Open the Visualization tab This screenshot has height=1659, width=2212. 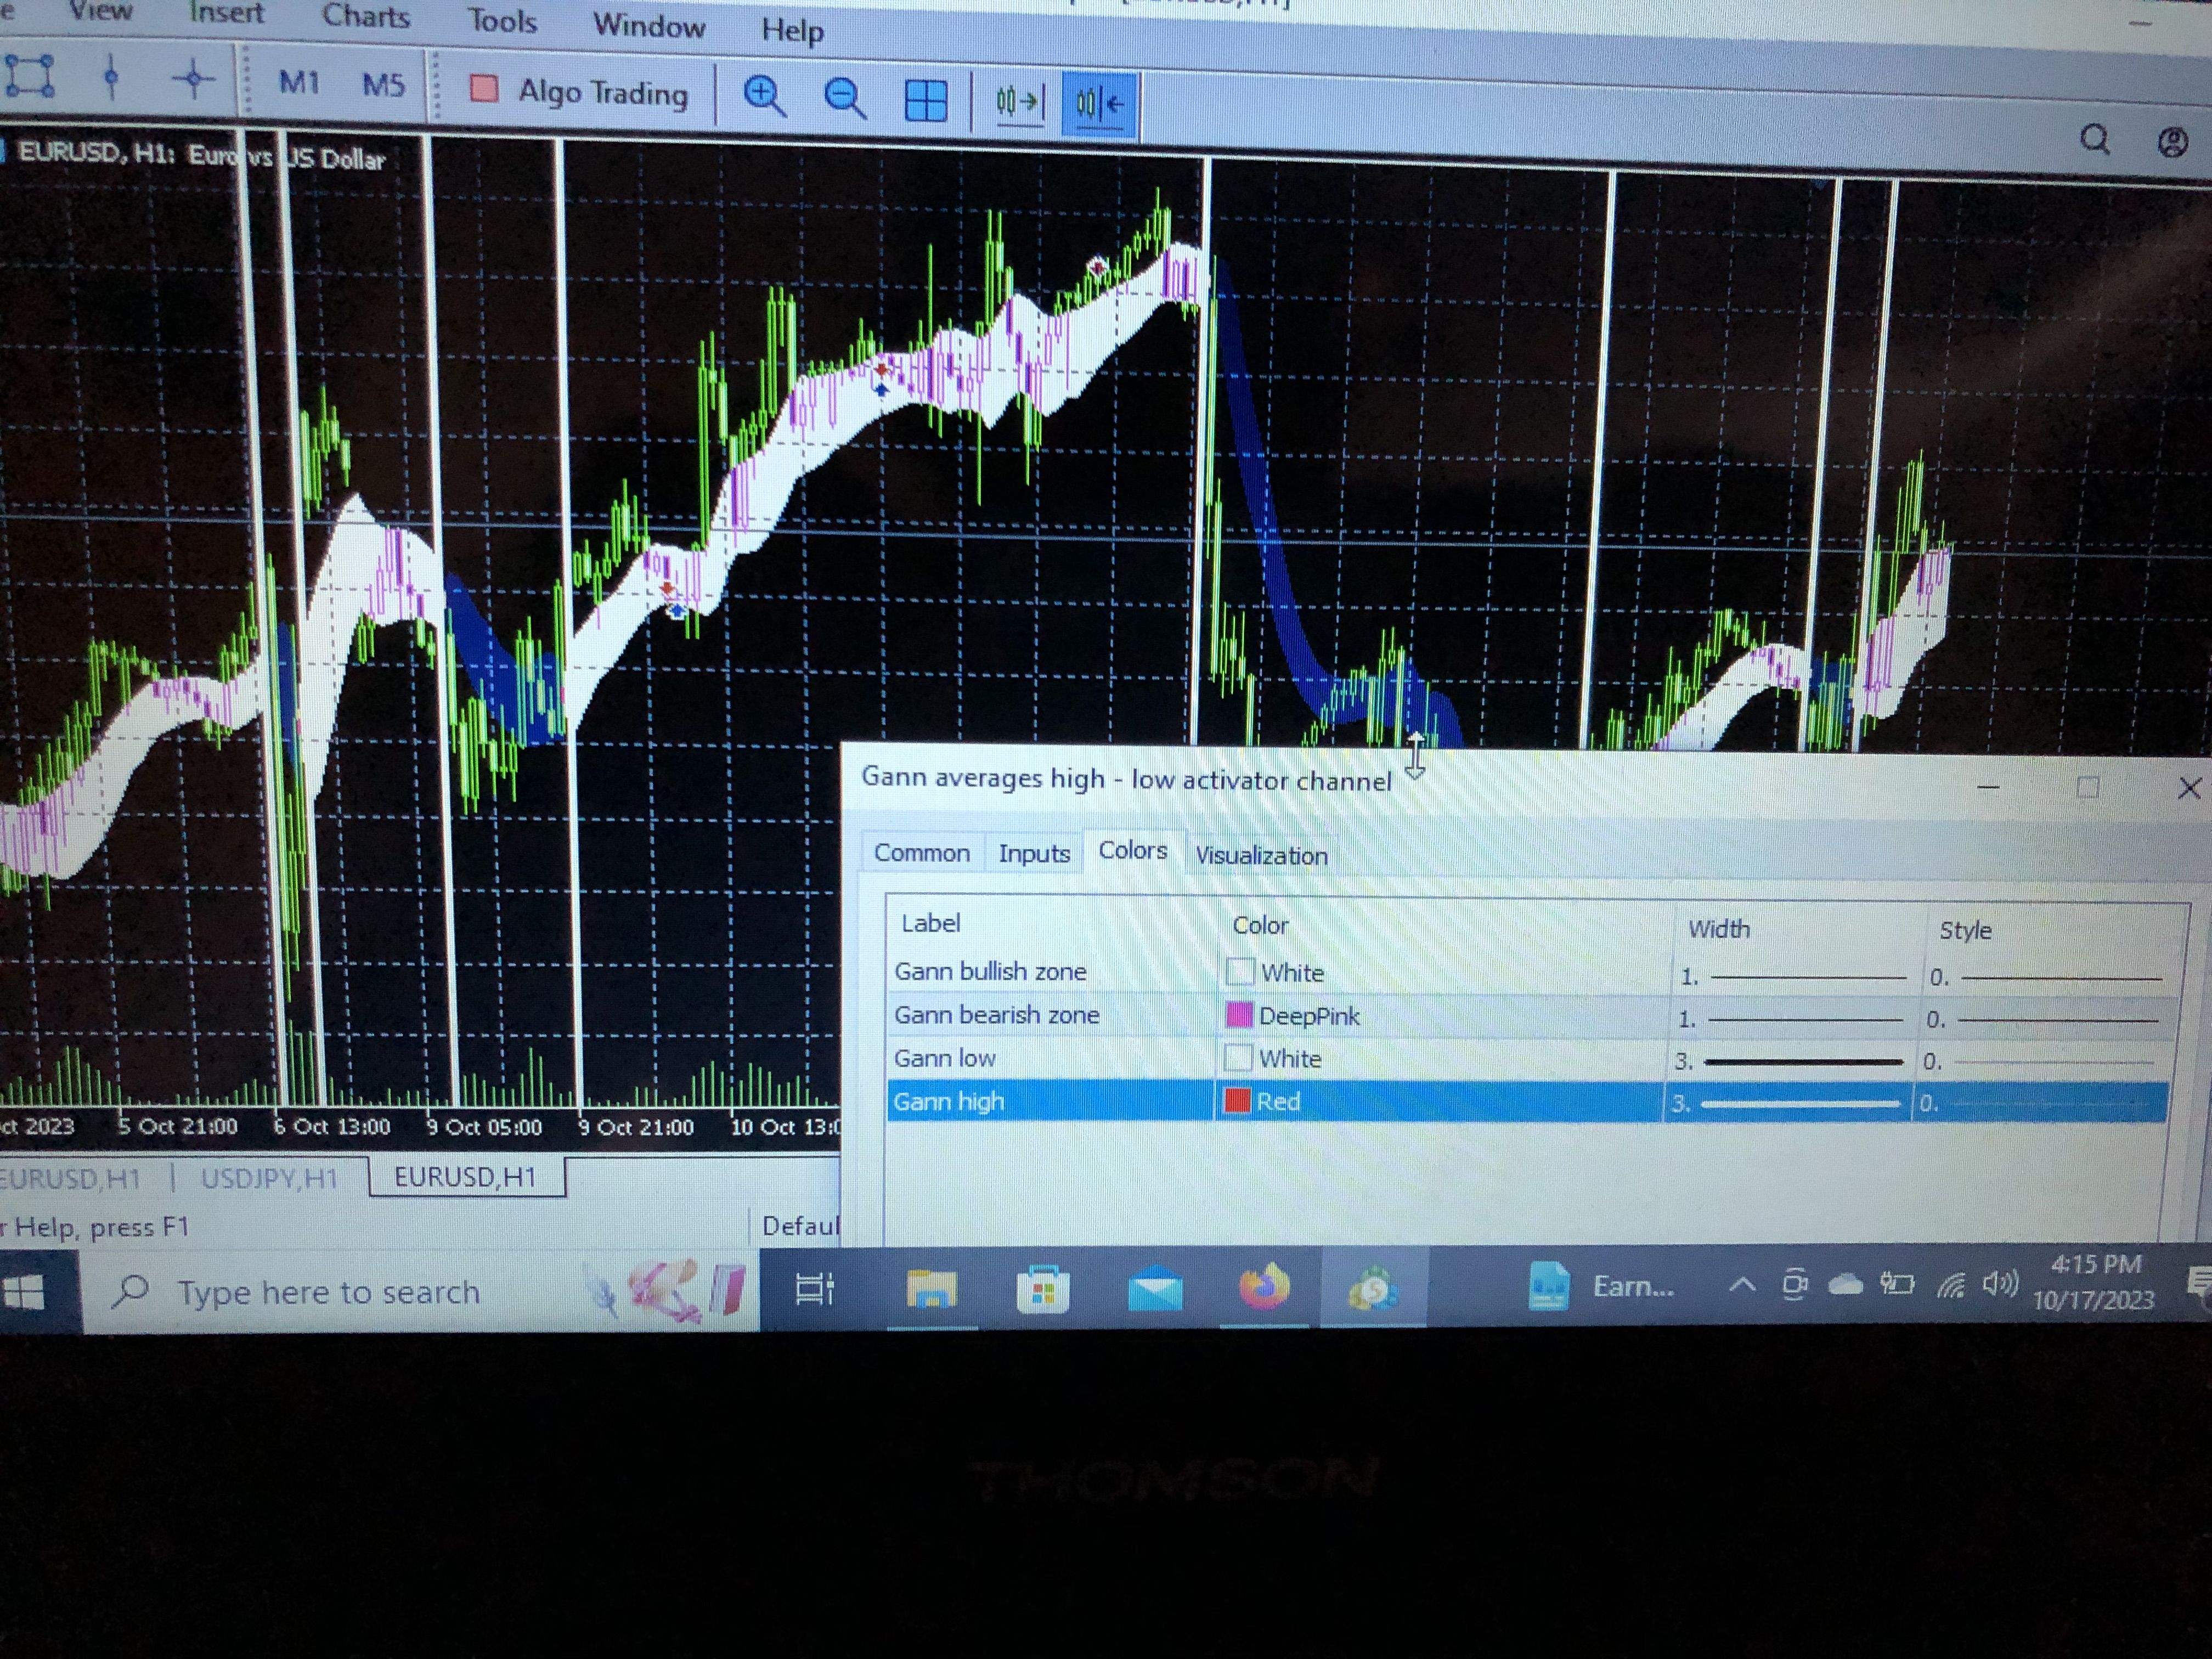coord(1261,856)
